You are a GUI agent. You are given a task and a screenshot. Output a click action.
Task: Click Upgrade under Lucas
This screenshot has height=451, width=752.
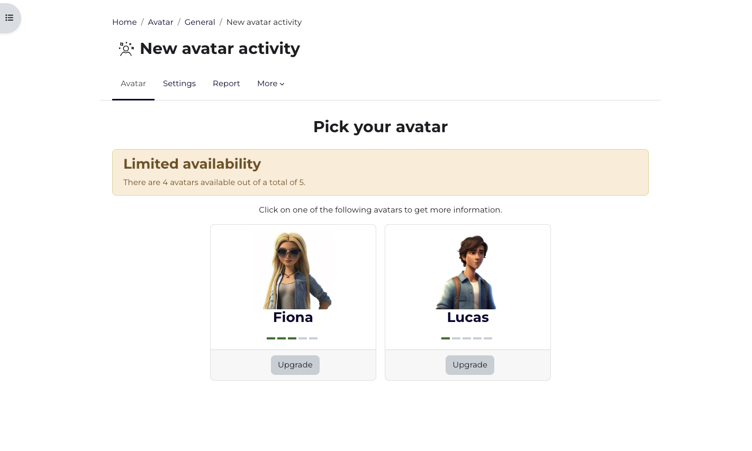tap(469, 365)
